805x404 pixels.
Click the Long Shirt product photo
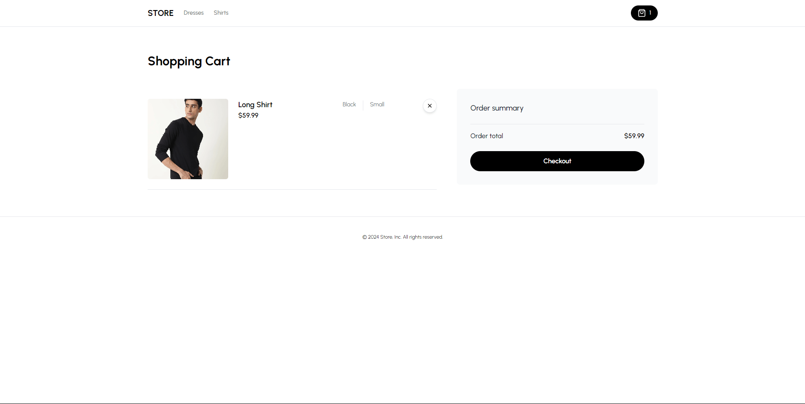pyautogui.click(x=188, y=139)
